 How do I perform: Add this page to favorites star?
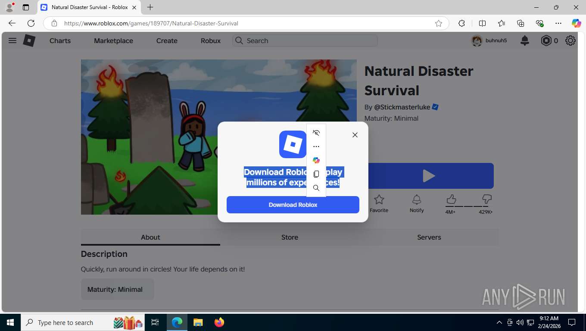[439, 23]
